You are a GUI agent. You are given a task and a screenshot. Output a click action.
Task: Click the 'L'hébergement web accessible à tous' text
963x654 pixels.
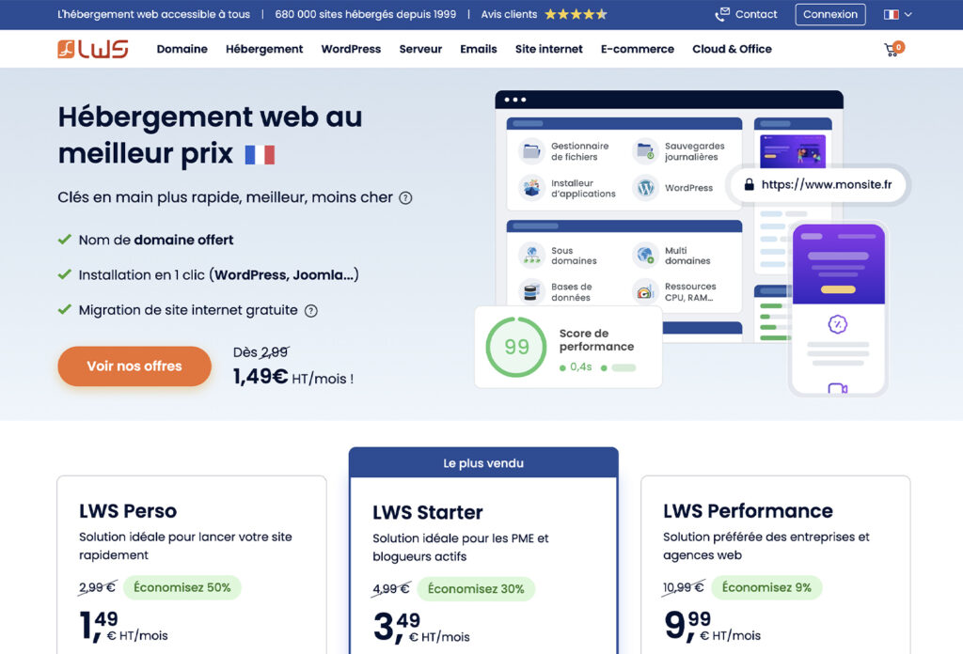point(153,14)
